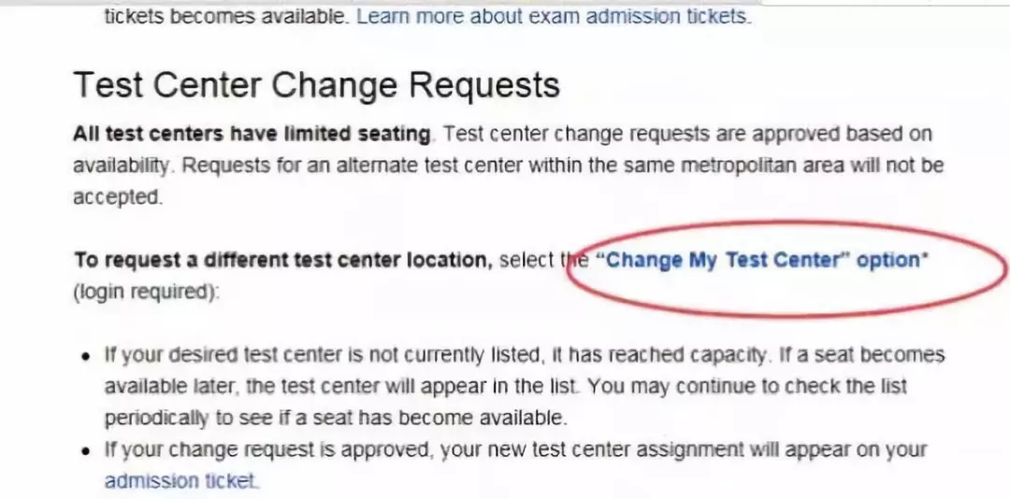Click the '(login required):' text
The height and width of the screenshot is (499, 1010).
(x=147, y=291)
